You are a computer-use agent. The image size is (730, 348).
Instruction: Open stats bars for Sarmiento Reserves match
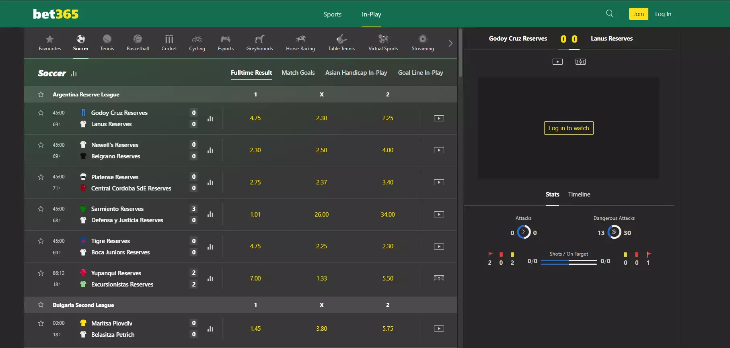210,215
